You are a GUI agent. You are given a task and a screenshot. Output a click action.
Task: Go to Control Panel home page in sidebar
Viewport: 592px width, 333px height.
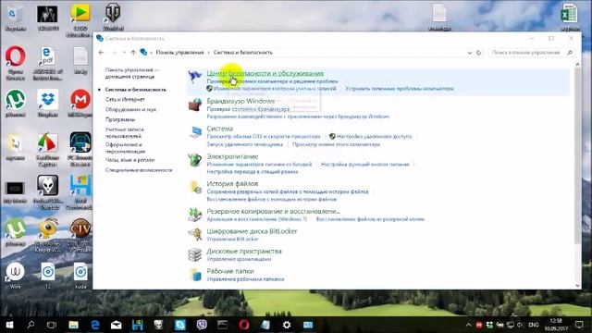(x=132, y=73)
